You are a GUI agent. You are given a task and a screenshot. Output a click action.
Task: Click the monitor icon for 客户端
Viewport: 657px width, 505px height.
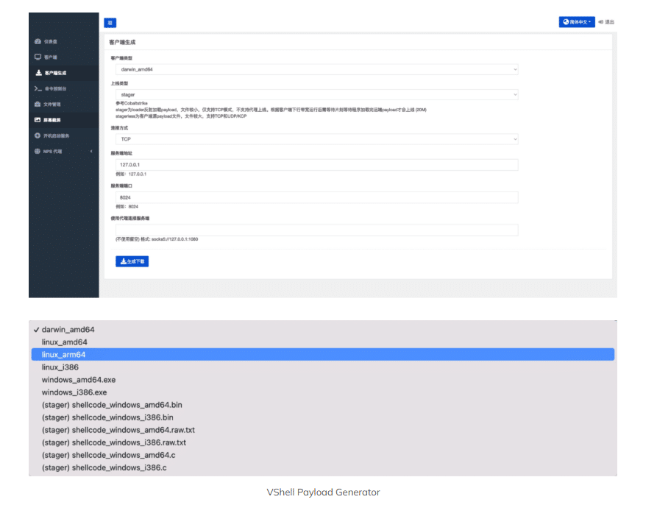pos(38,57)
